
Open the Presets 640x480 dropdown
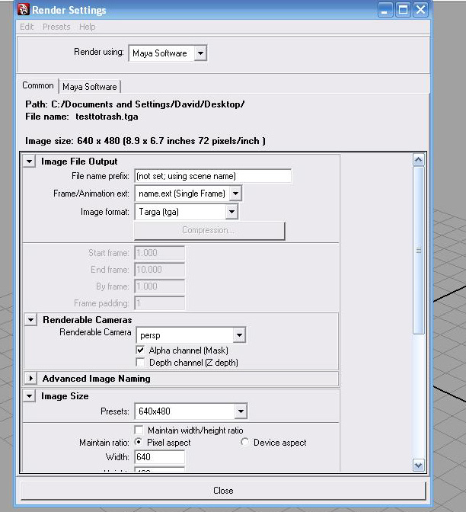[239, 412]
